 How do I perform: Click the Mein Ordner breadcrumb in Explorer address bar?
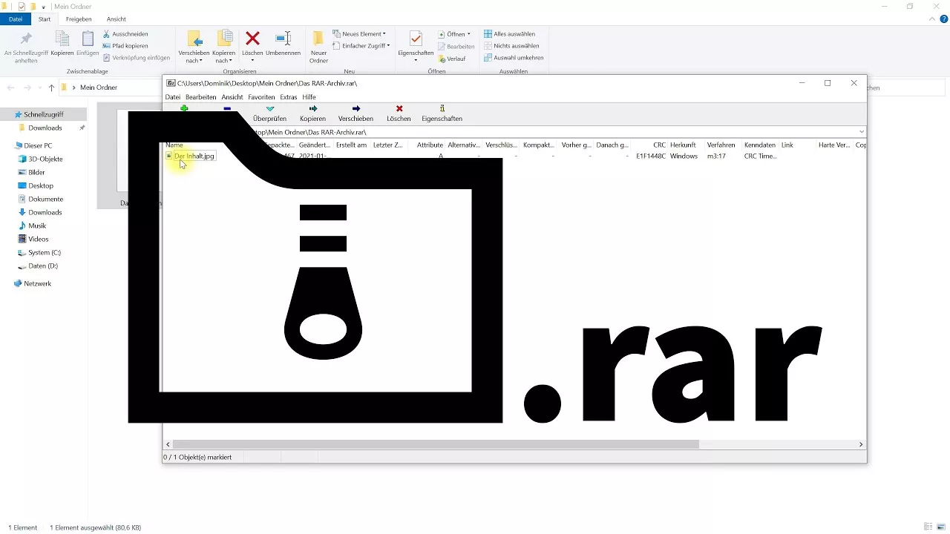coord(99,88)
